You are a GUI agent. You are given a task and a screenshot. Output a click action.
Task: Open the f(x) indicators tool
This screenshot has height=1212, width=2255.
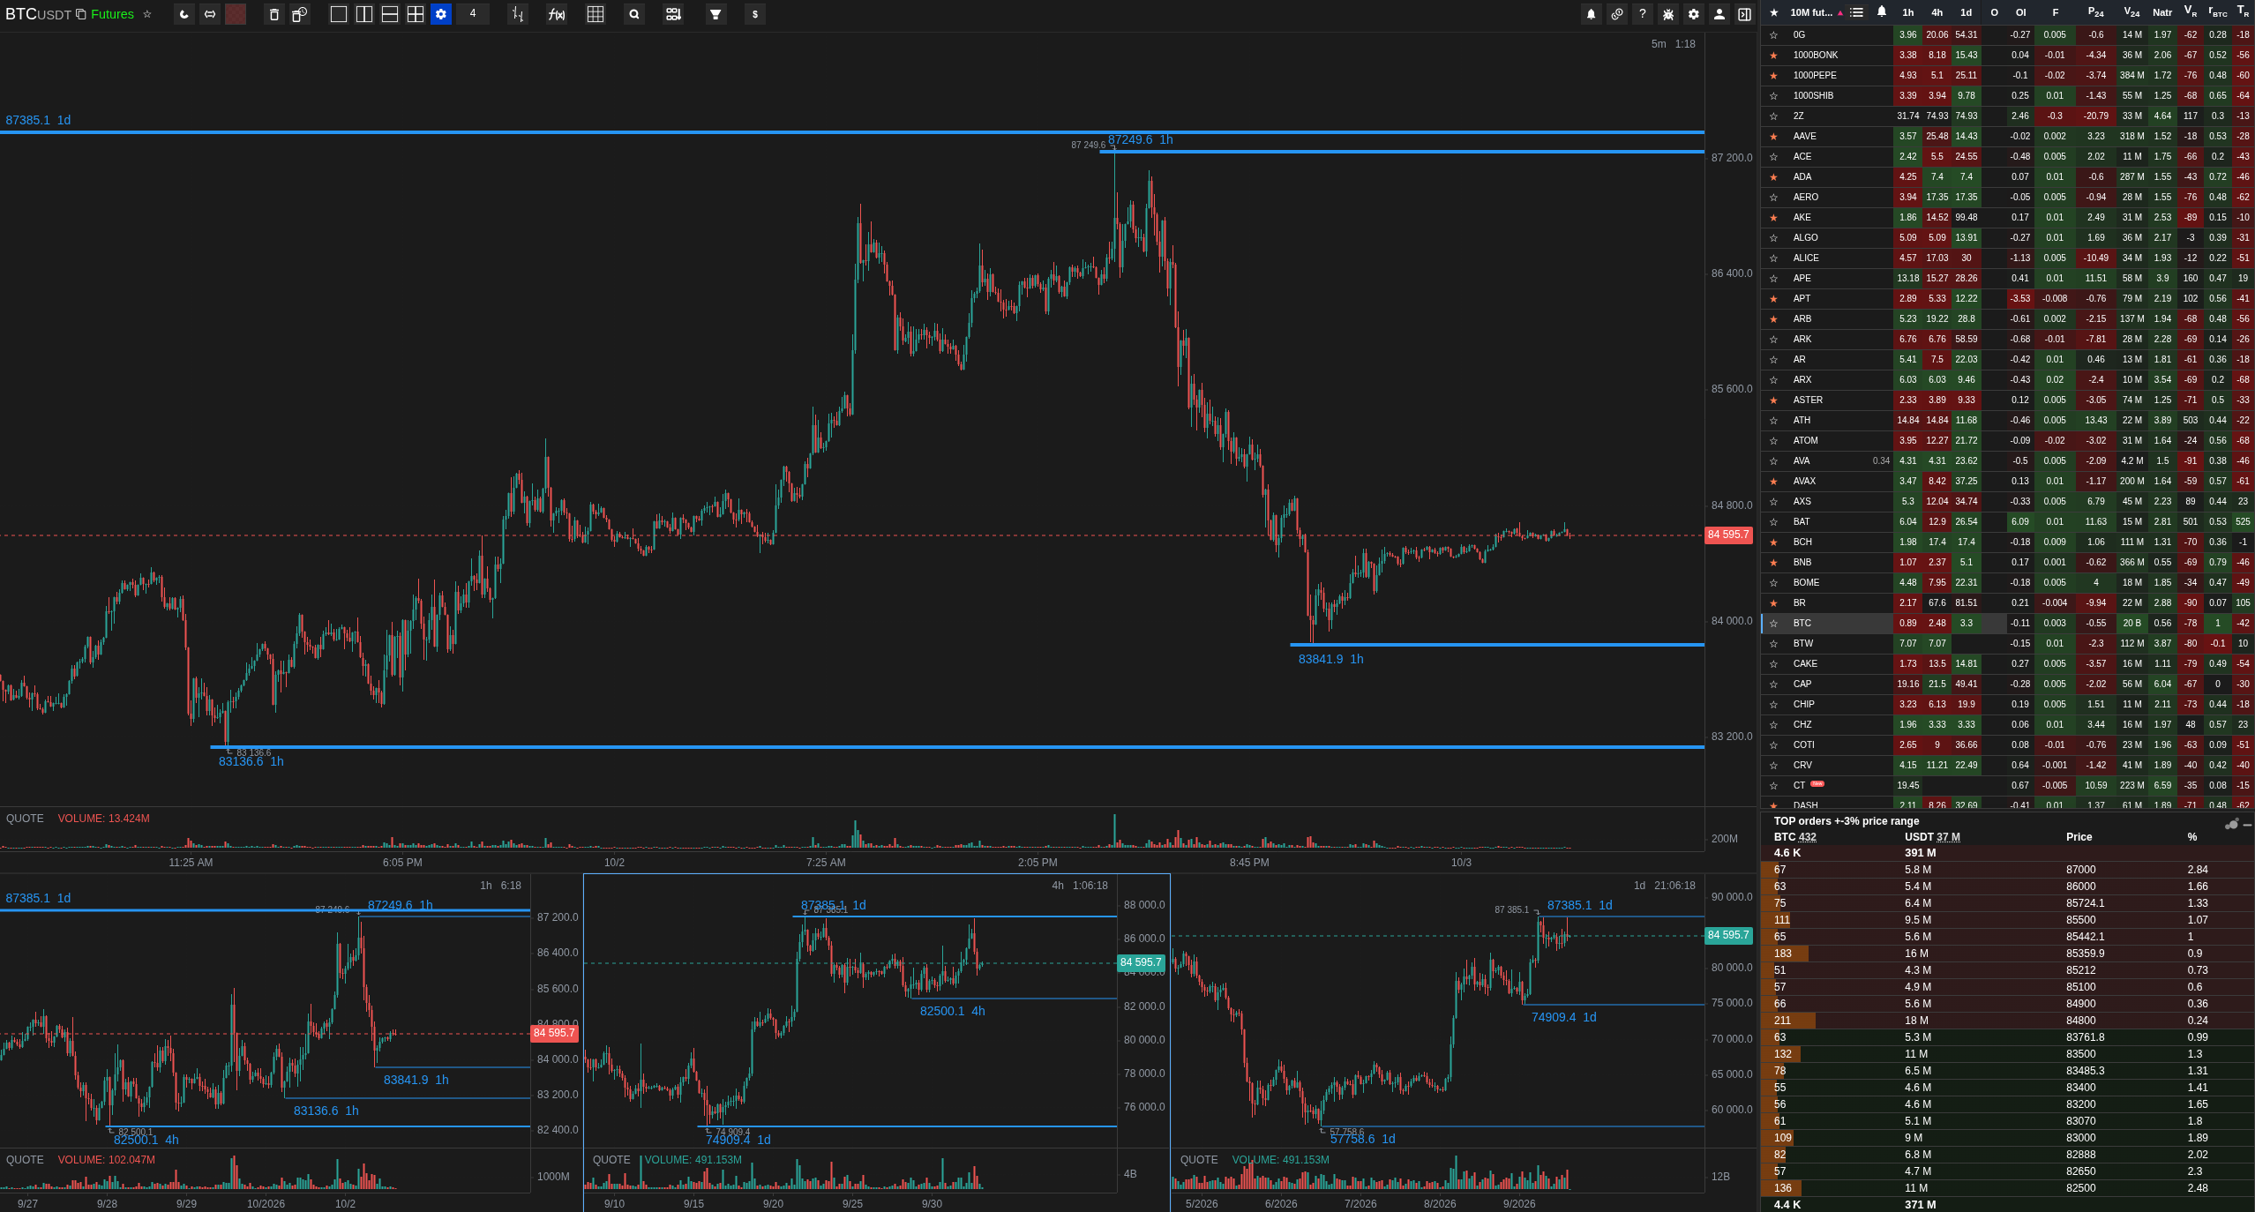pos(557,14)
